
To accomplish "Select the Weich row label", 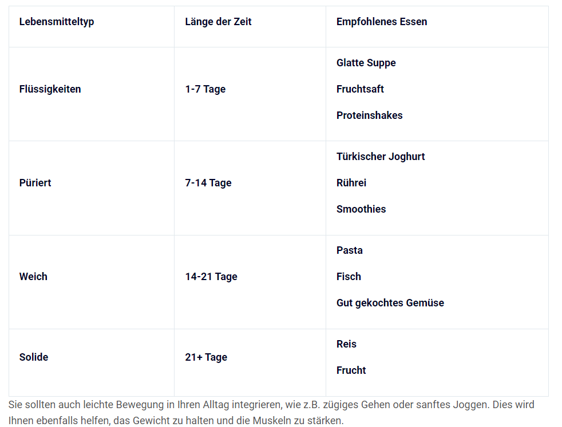I will (33, 277).
